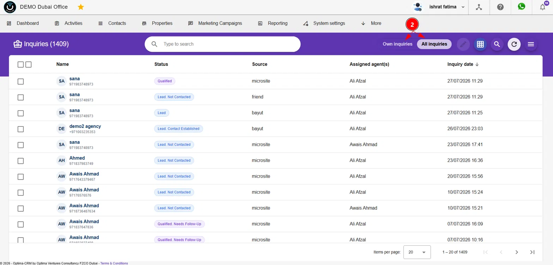Open the Terms & Conditions link
This screenshot has height=265, width=553.
[x=114, y=263]
